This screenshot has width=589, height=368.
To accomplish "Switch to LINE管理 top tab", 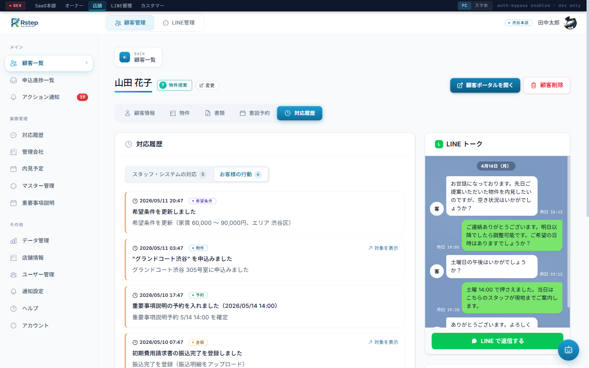I will [x=179, y=23].
